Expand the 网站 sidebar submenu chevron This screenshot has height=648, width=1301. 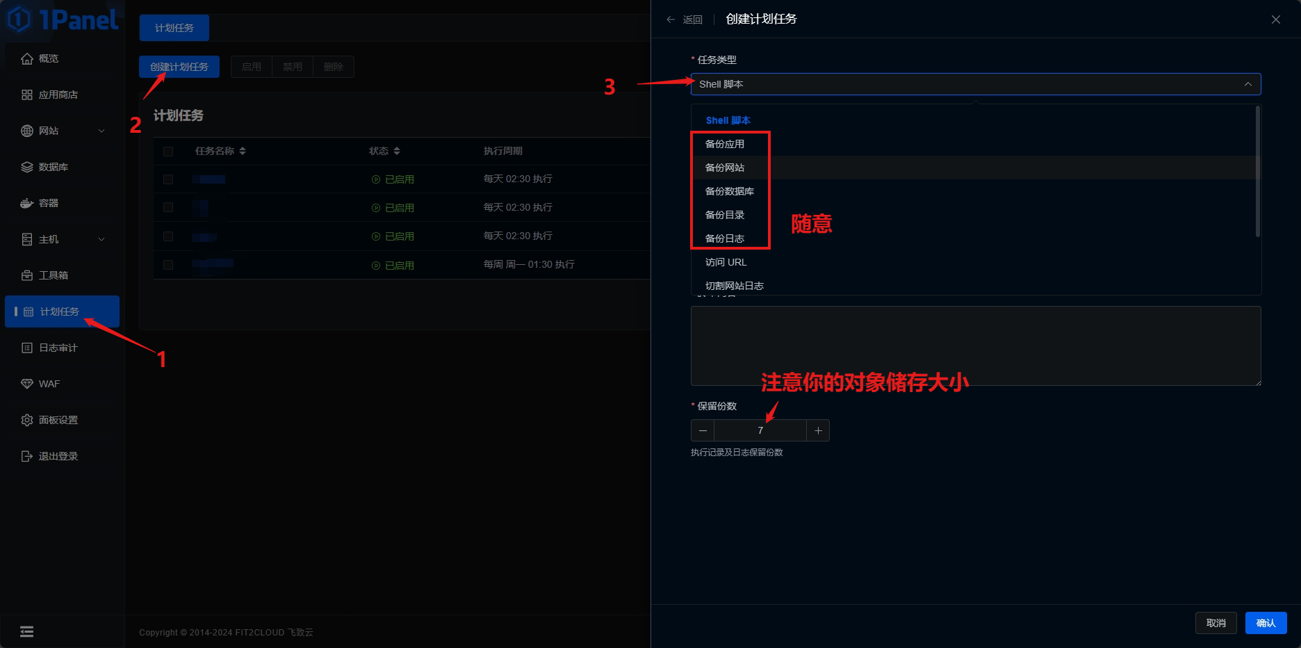point(101,131)
